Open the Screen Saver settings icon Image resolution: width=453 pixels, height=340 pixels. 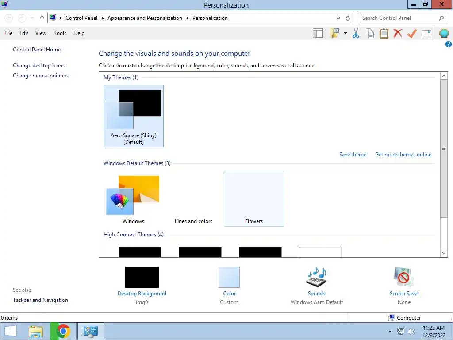[404, 277]
